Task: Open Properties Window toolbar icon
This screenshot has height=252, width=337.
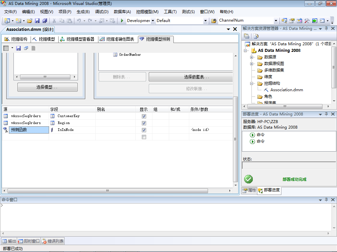Action: click(x=292, y=21)
